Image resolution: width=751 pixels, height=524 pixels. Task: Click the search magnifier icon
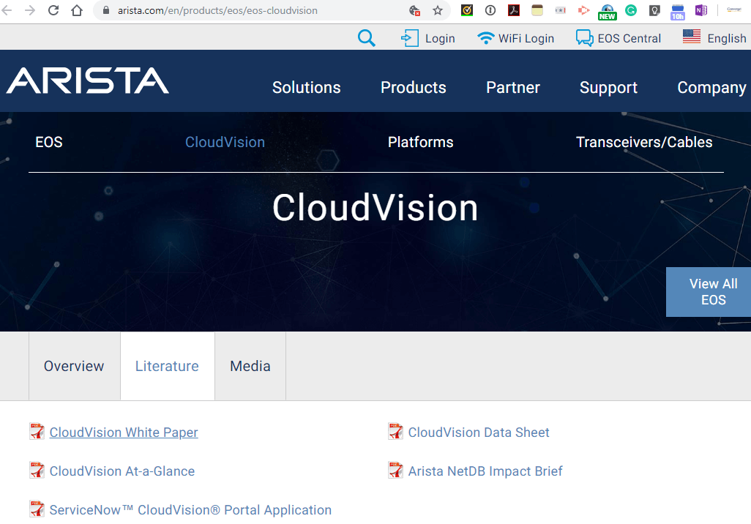click(x=366, y=38)
